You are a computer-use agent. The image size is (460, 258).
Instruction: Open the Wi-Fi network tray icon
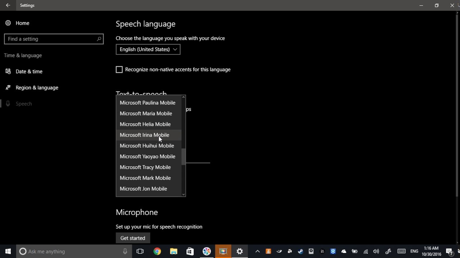(365, 252)
